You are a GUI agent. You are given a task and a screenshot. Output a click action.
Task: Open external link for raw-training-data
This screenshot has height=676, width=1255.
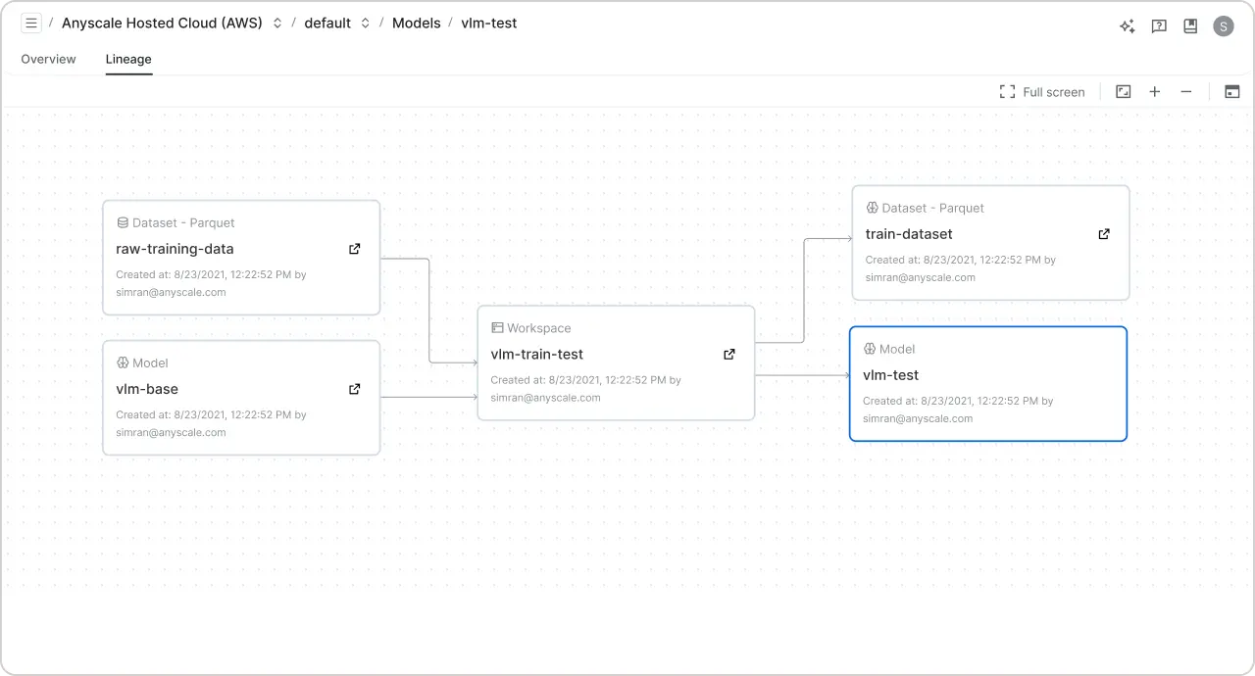[355, 249]
